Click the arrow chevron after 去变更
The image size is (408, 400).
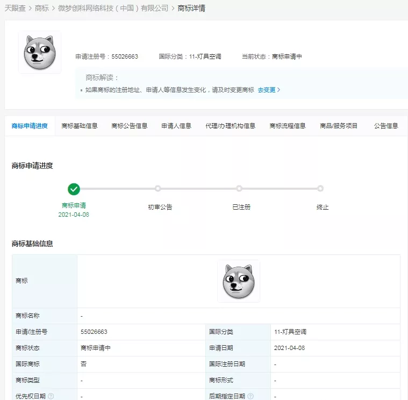point(278,90)
